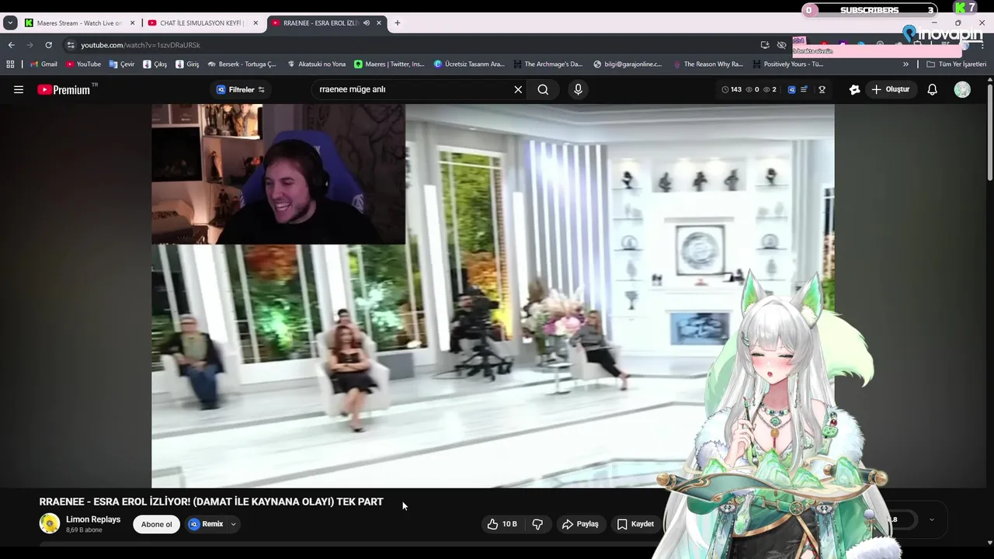Open Akatsuki no Yona bookmark
994x559 pixels.
[x=316, y=64]
